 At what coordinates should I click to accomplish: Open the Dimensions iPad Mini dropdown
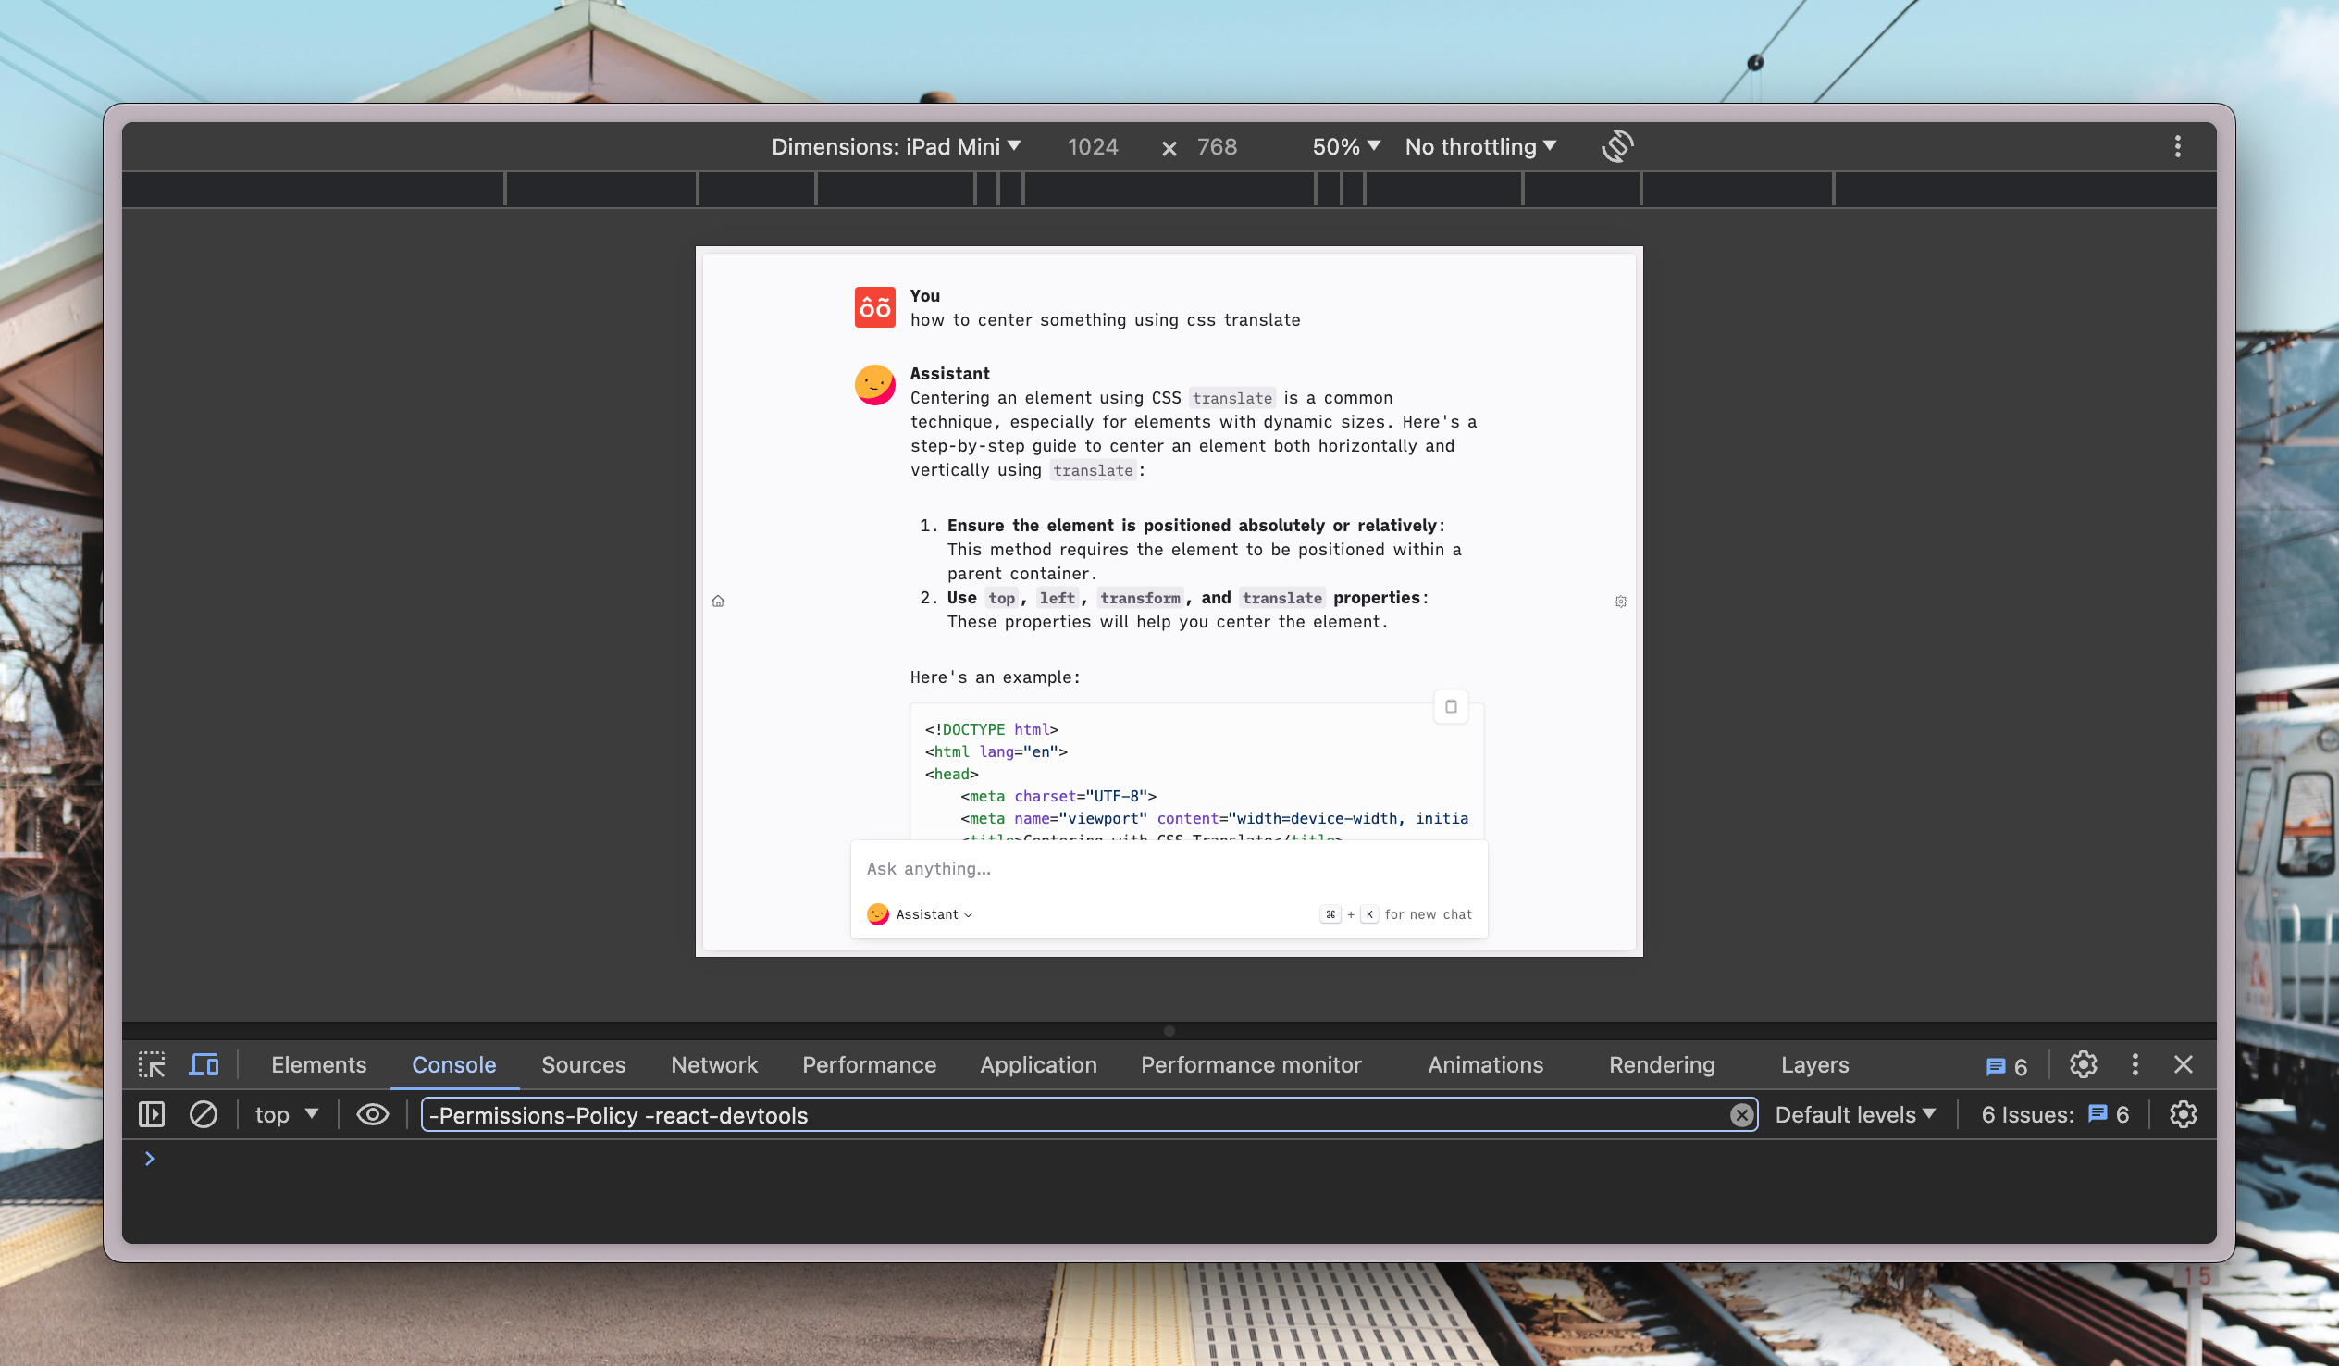click(896, 147)
